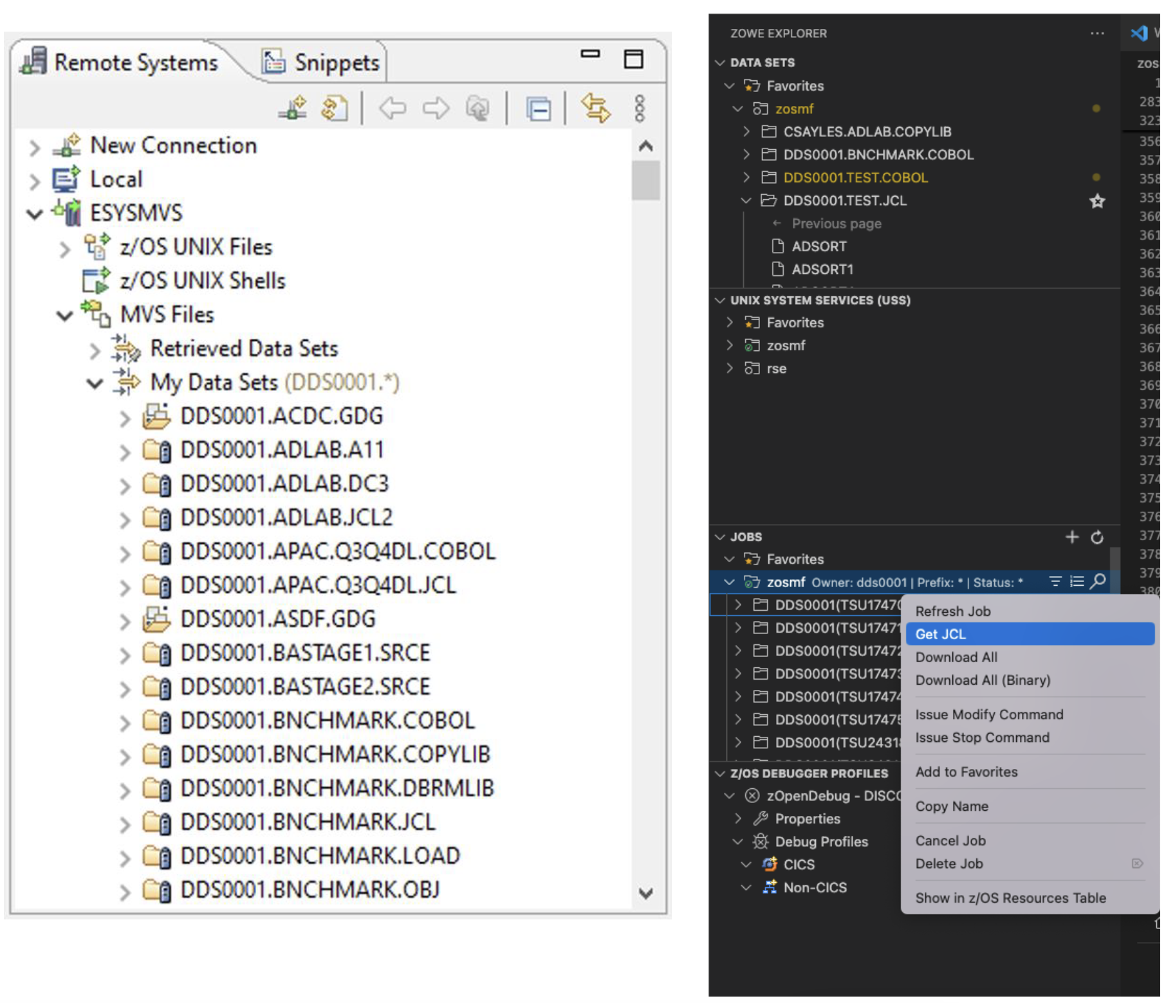The image size is (1166, 1003).
Task: Choose Show in z/OS Resources Table
Action: pyautogui.click(x=1030, y=898)
